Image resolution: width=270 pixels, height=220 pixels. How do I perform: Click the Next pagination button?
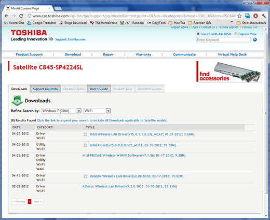38,202
